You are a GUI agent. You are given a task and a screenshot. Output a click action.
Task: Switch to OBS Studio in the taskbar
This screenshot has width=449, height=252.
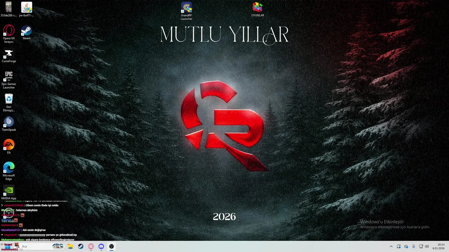(x=112, y=246)
